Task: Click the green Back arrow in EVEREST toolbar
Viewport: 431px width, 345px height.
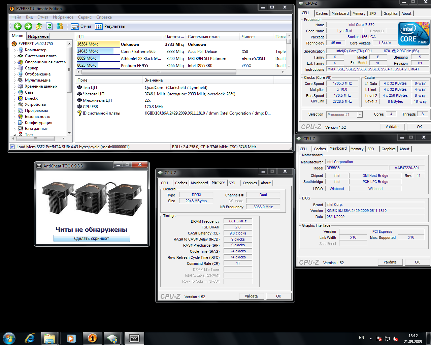Action: coord(18,26)
